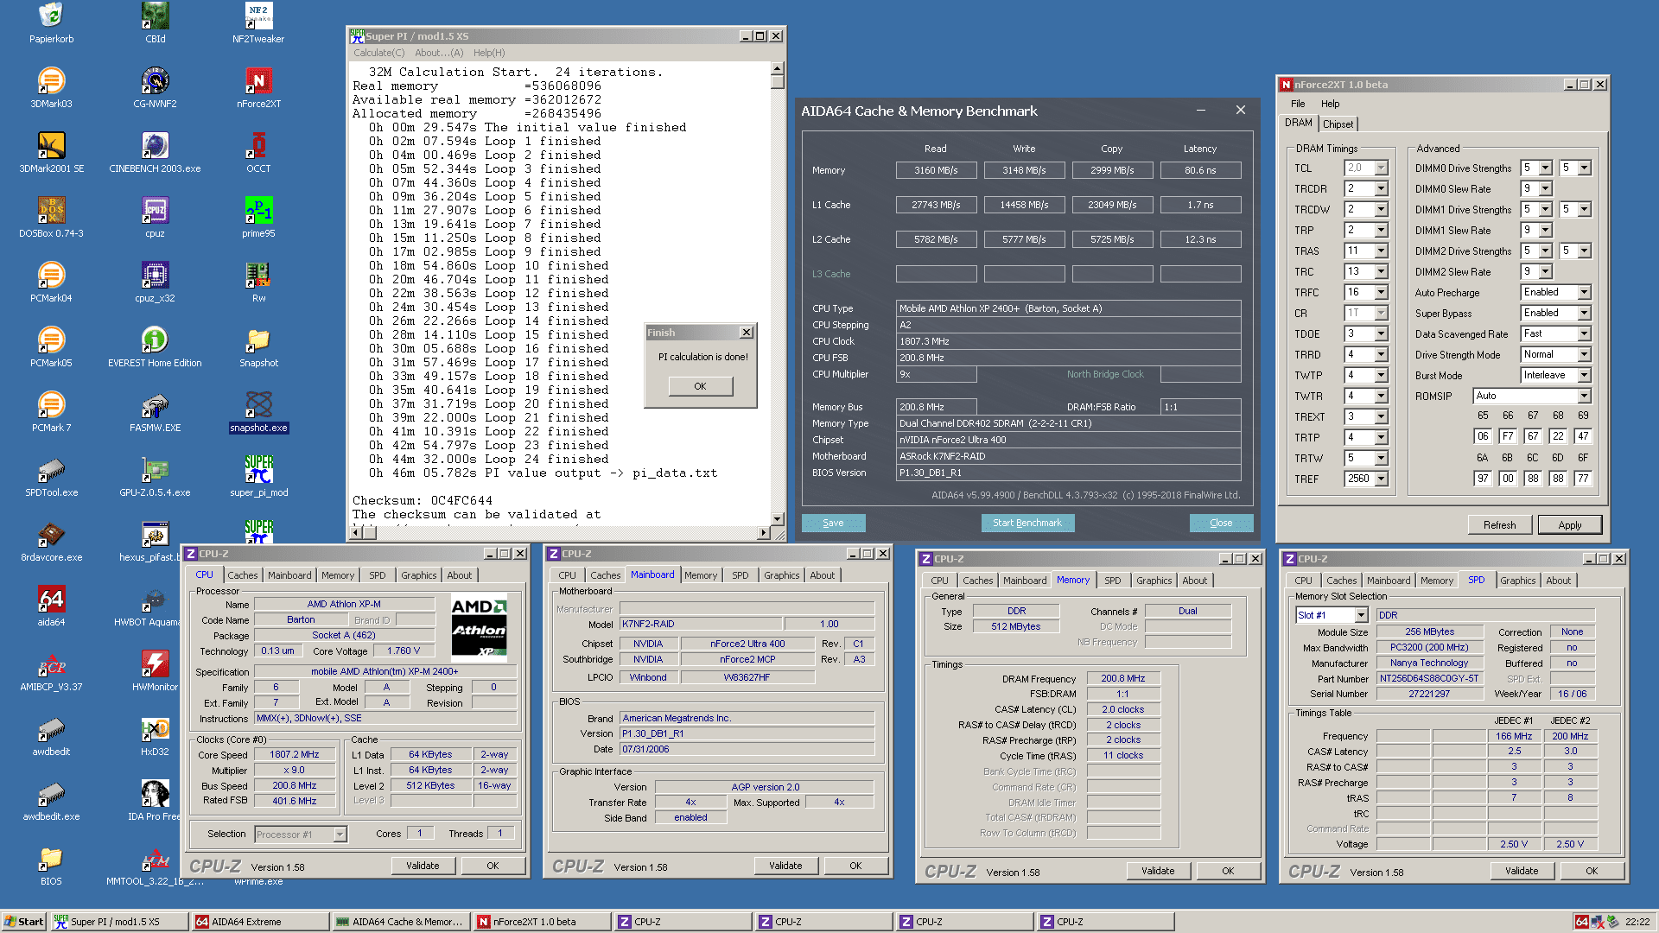Select the Caches tab in first CPU-Z

(x=242, y=575)
